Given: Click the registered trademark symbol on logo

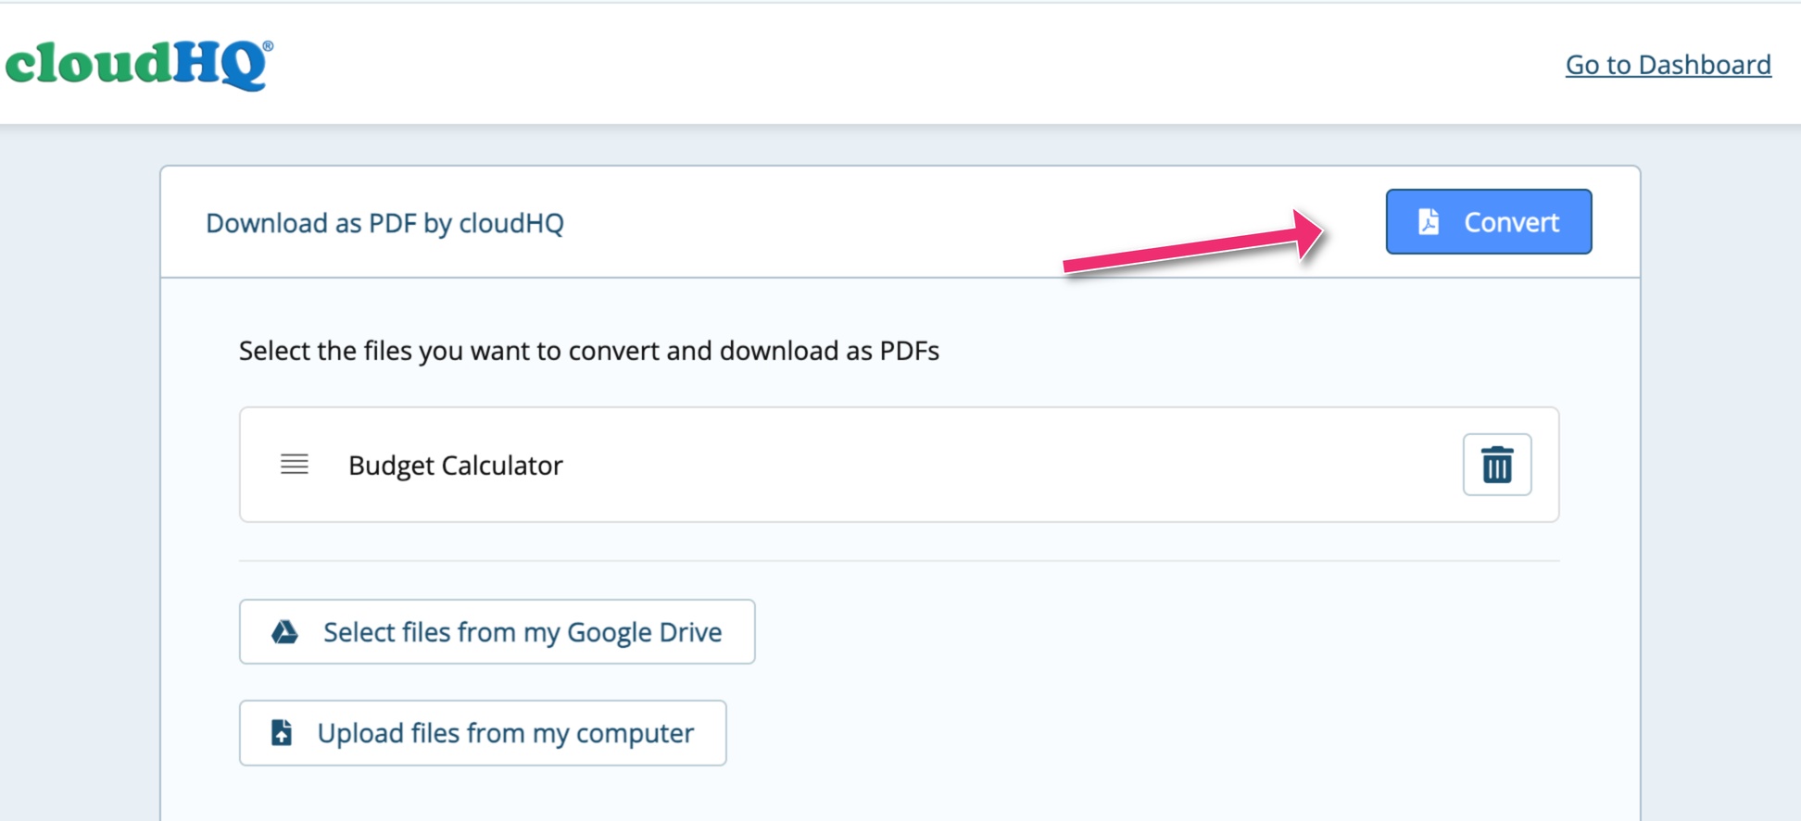Looking at the screenshot, I should (x=268, y=45).
